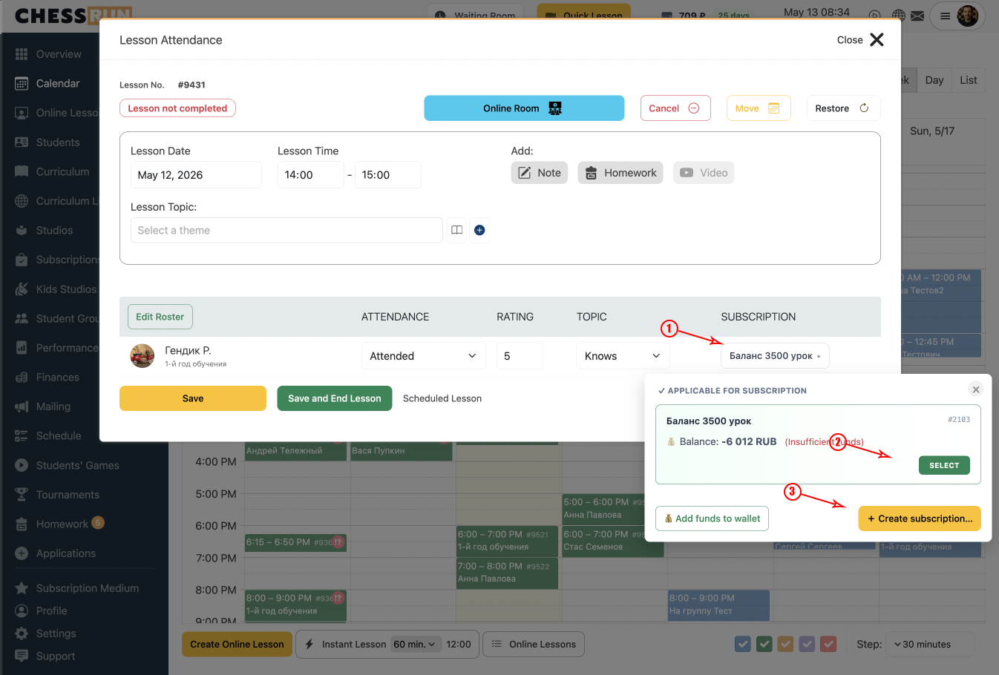This screenshot has width=999, height=675.
Task: Open the Knows topic dropdown
Action: point(623,356)
